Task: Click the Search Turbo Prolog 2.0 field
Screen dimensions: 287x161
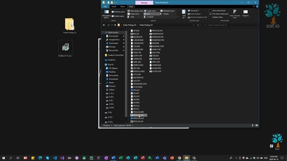Action: 230,25
